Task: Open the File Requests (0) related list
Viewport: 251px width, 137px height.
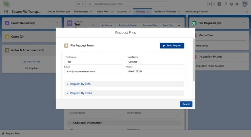Action: 209,23
